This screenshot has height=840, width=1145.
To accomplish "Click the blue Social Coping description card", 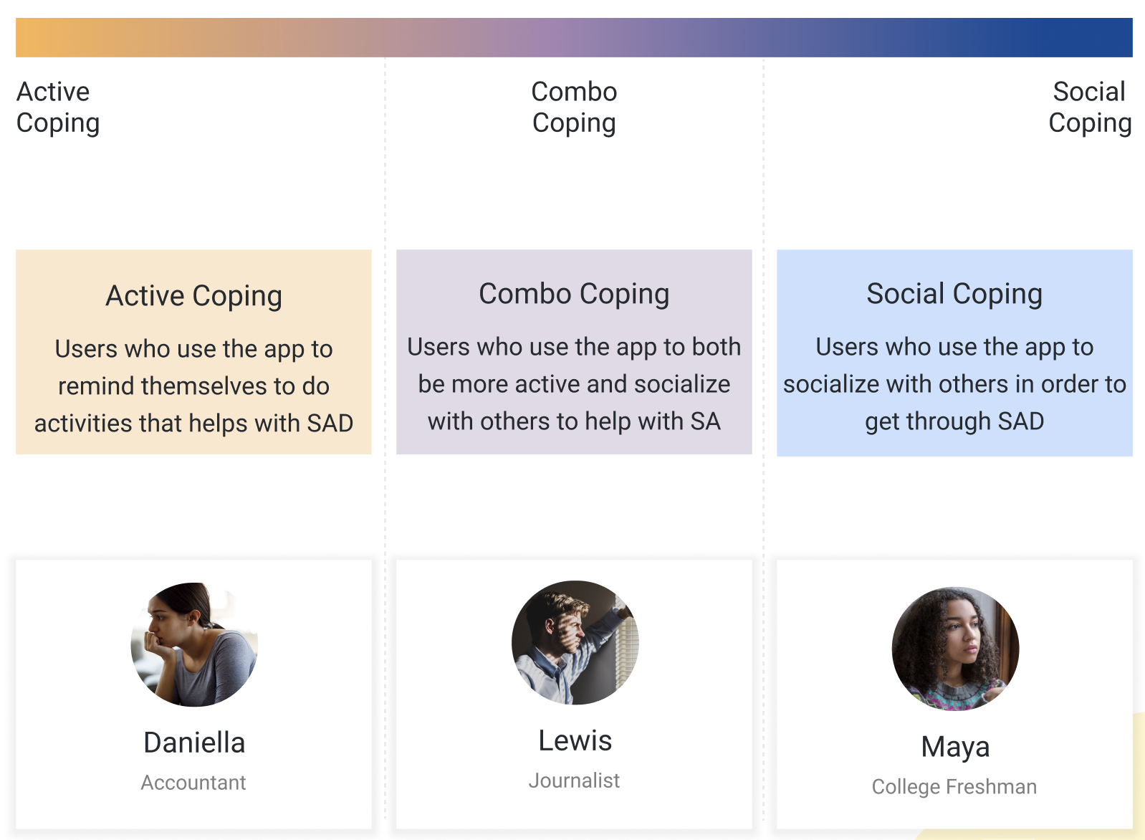I will point(954,353).
